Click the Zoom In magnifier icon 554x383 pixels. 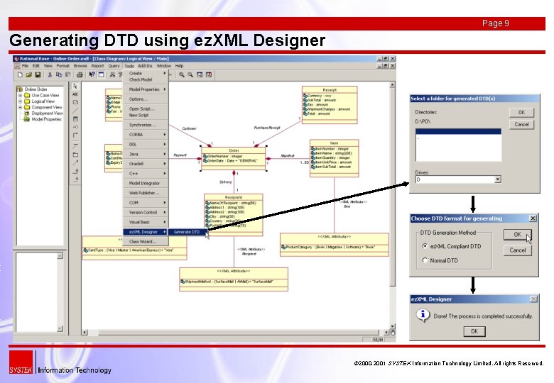(182, 74)
